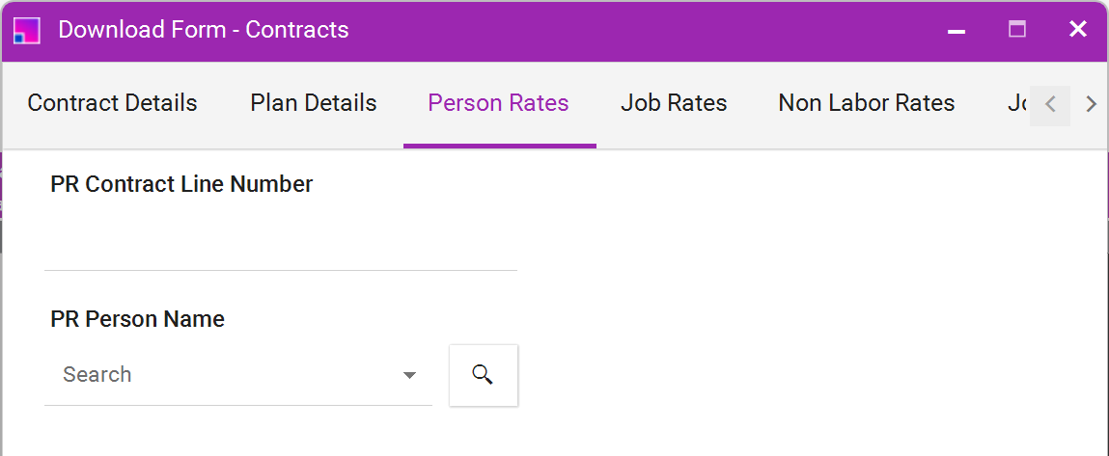Click the PR Contract Line Number label
The image size is (1109, 456).
(181, 184)
